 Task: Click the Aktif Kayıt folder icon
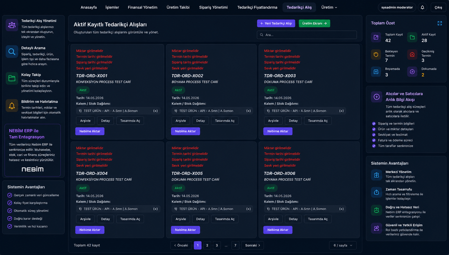(412, 37)
